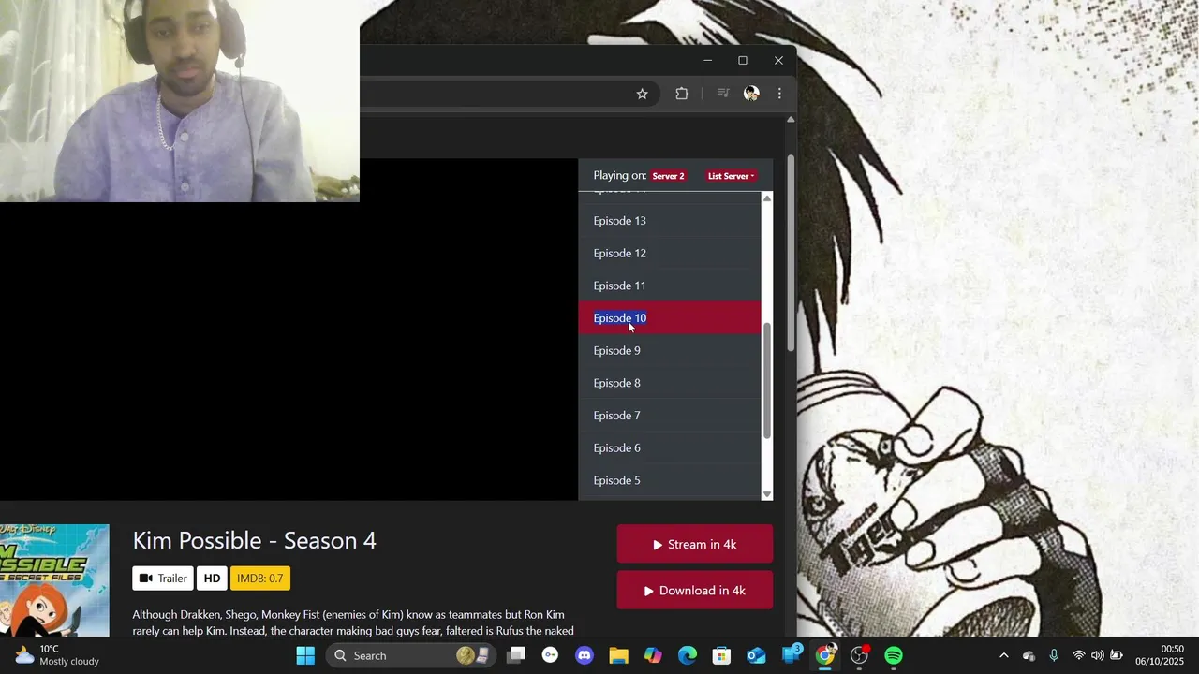Click the IMDB: 0.7 rating badge
Screen dimensions: 1199x674
coord(260,579)
